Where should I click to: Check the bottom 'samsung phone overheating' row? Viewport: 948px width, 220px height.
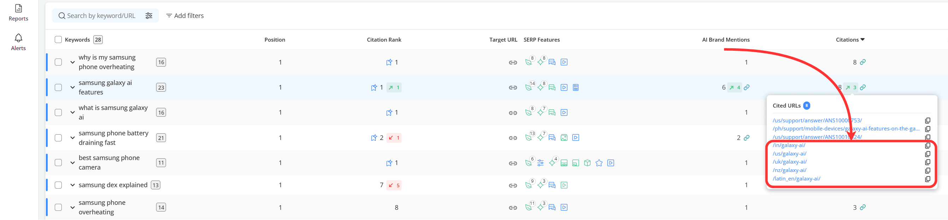58,208
